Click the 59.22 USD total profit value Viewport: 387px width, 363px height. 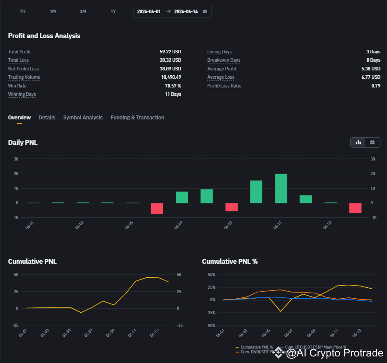pyautogui.click(x=170, y=52)
